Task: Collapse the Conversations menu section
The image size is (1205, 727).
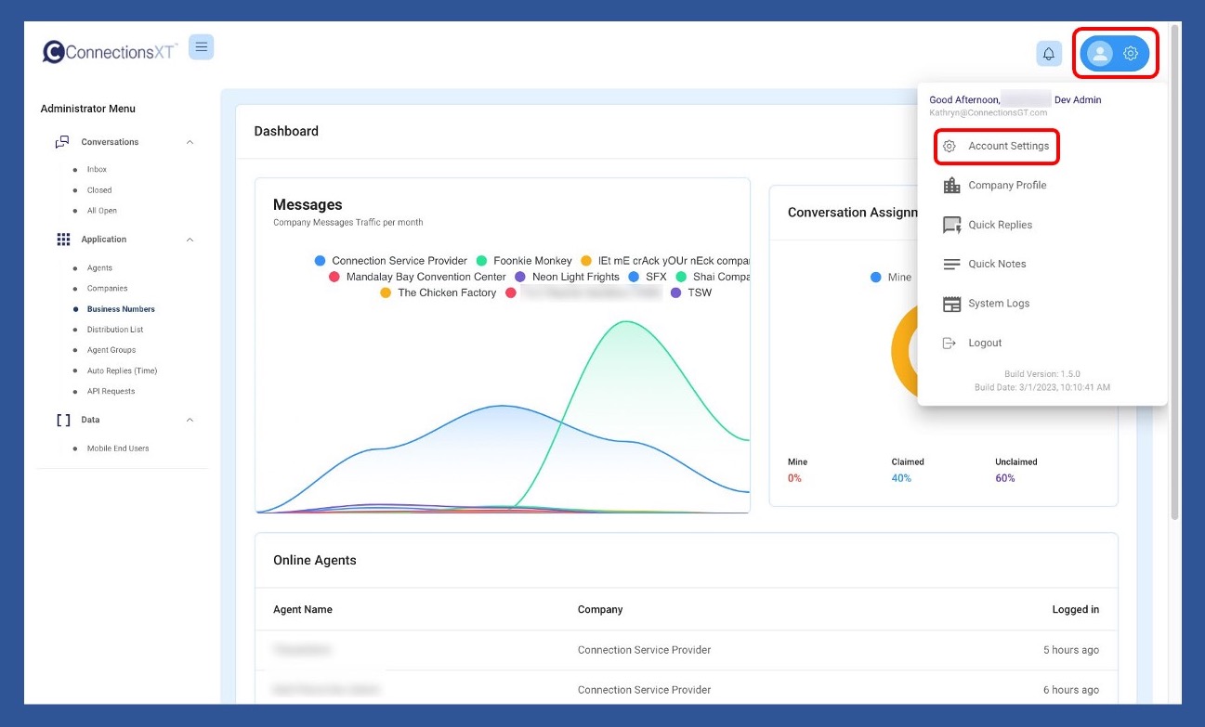Action: click(x=190, y=142)
